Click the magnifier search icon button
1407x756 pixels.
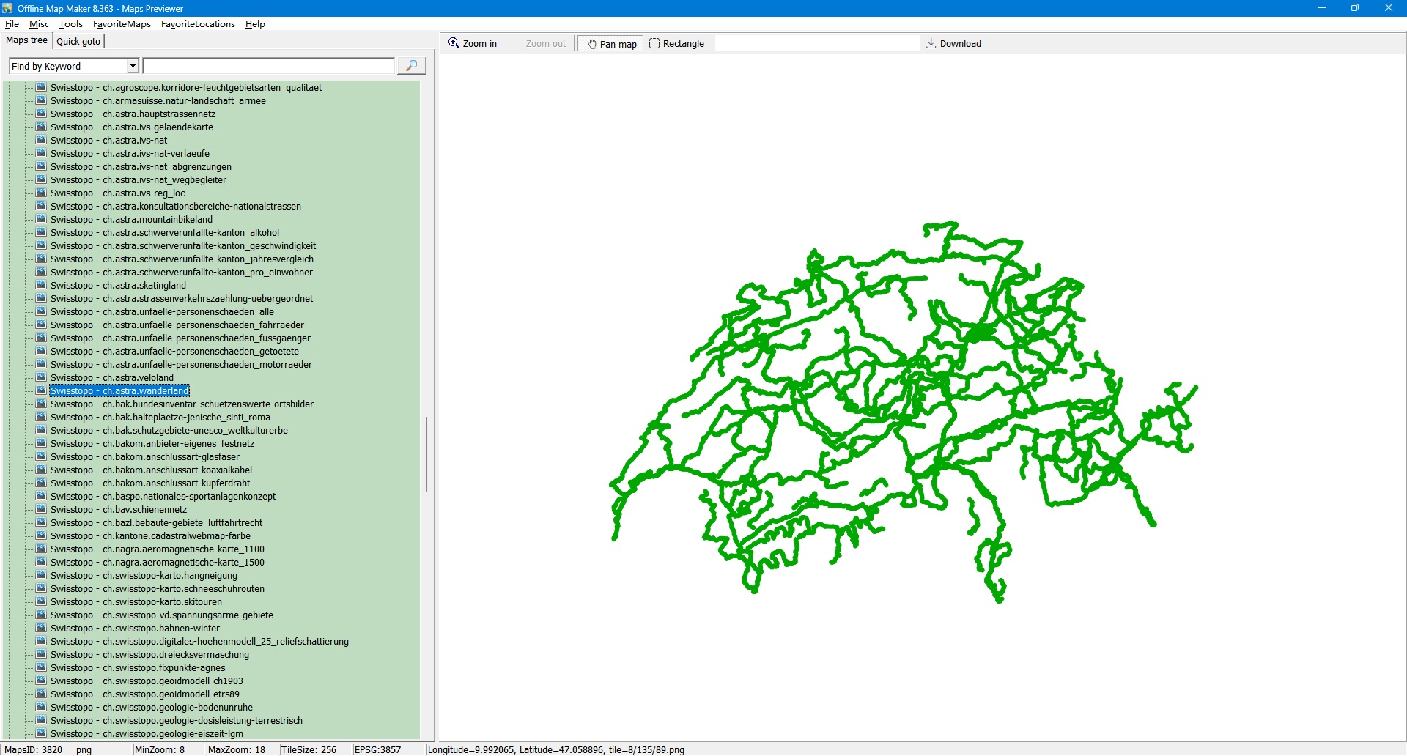coord(411,66)
